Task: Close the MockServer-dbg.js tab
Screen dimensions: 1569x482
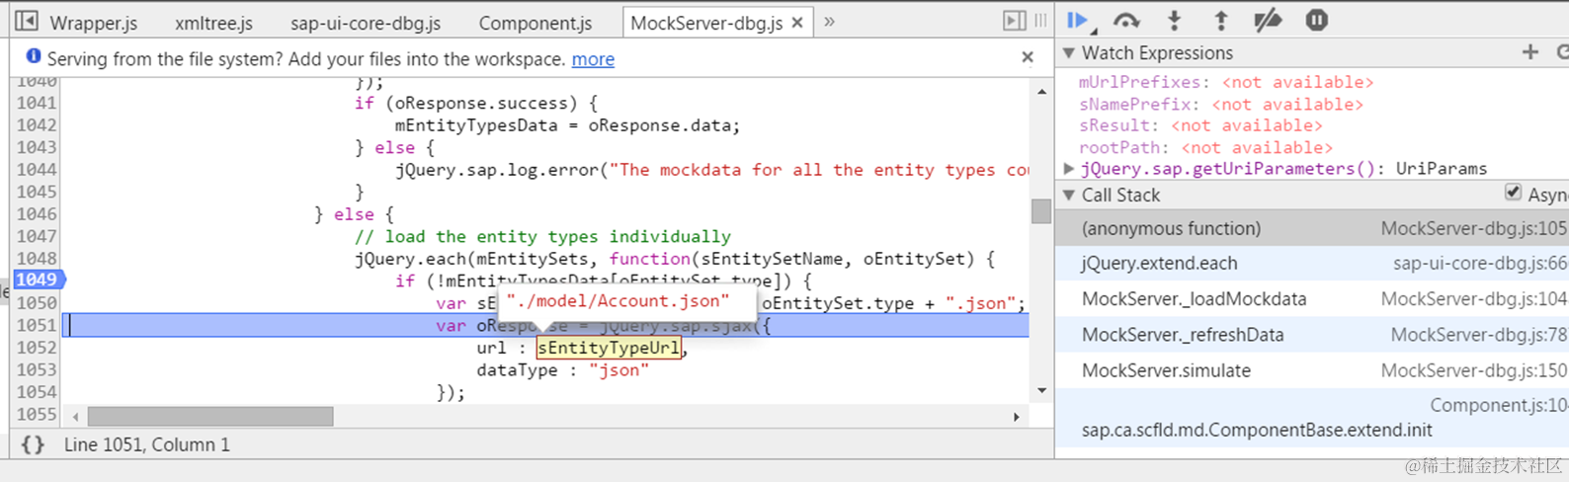Action: 797,22
